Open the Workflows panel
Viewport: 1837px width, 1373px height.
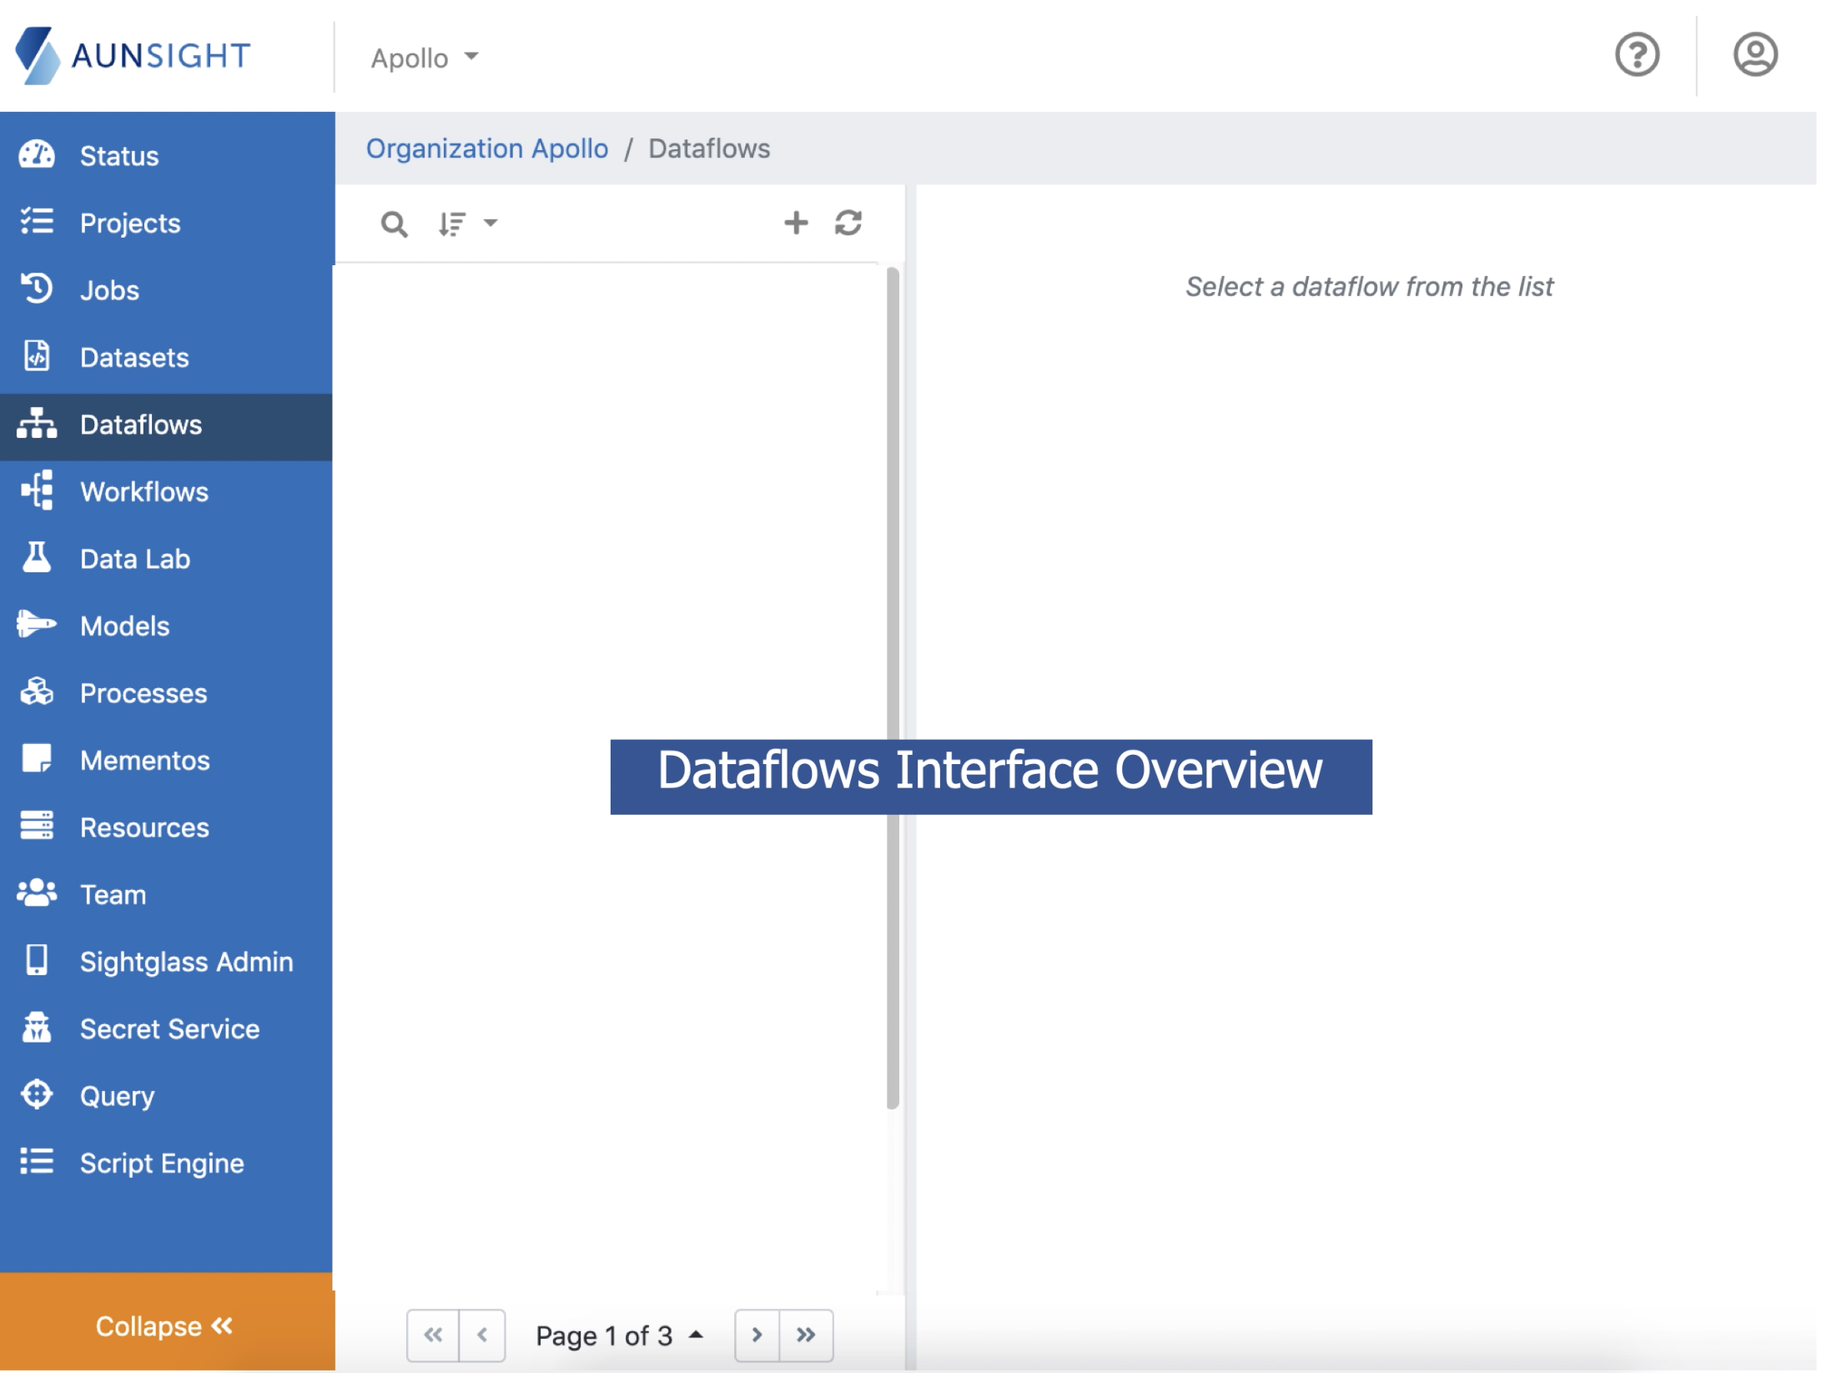pos(143,492)
